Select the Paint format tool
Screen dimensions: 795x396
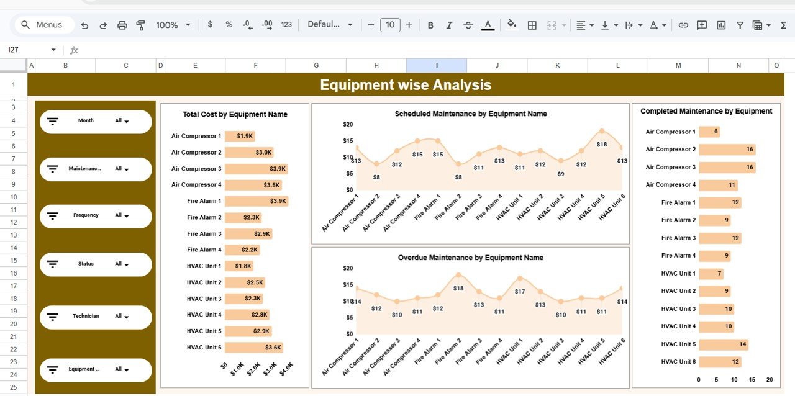click(x=141, y=25)
